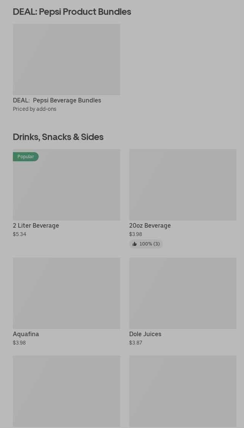Open the Dole Juices product image
The width and height of the screenshot is (244, 428).
pos(183,293)
